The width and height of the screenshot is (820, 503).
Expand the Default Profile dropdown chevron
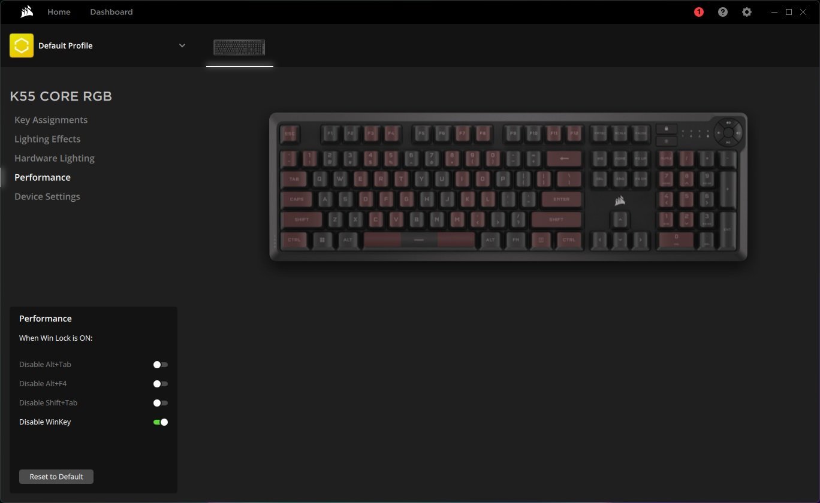click(x=182, y=46)
